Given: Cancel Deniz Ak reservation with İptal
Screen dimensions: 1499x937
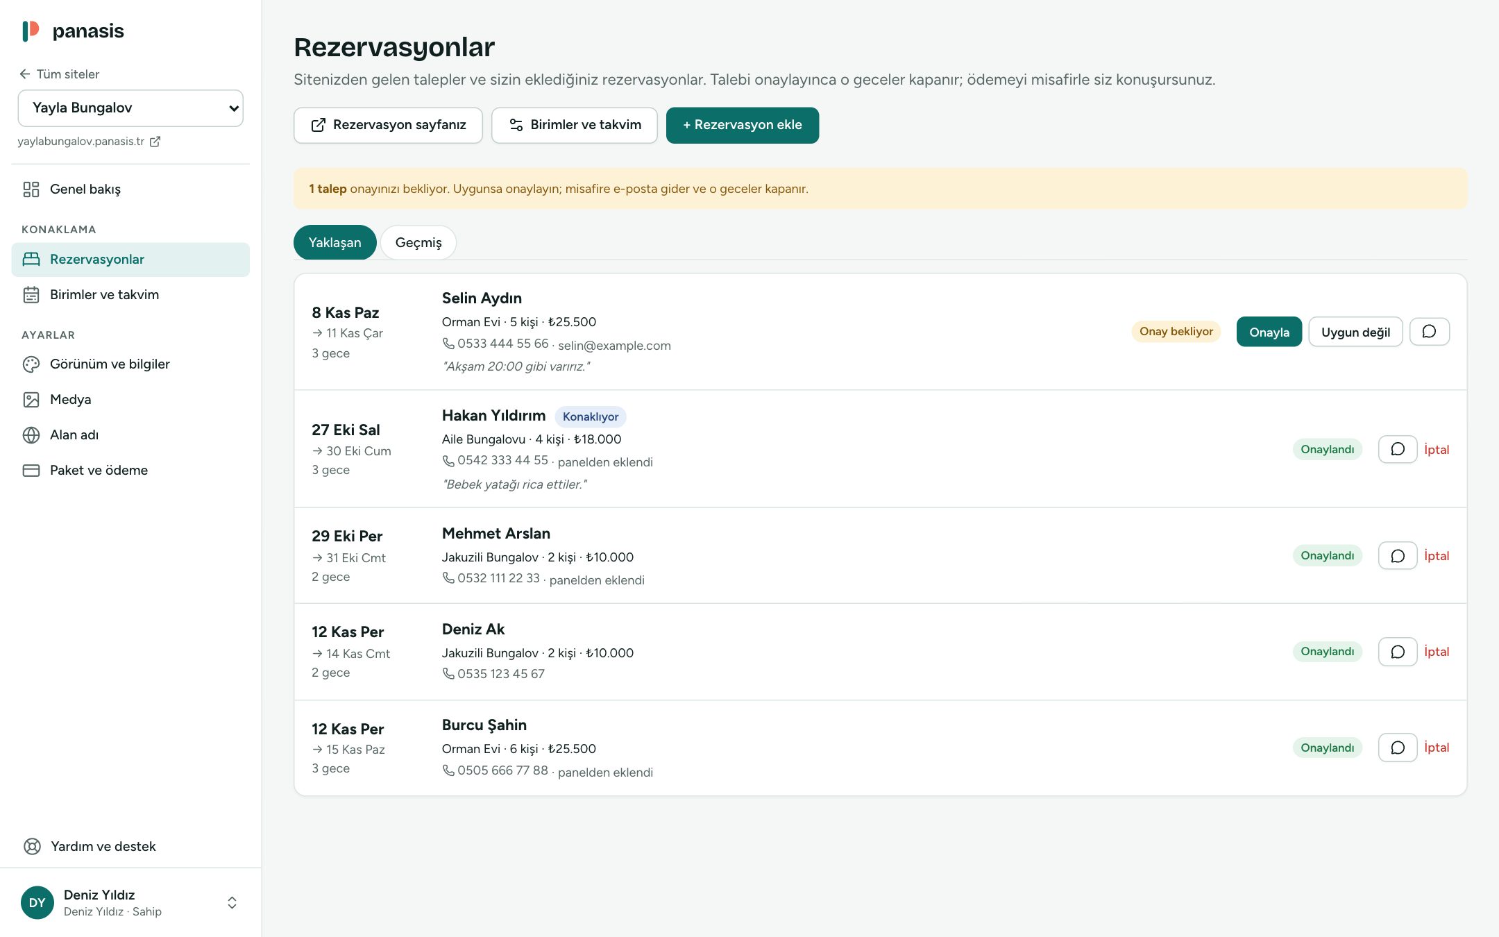Looking at the screenshot, I should (1437, 652).
